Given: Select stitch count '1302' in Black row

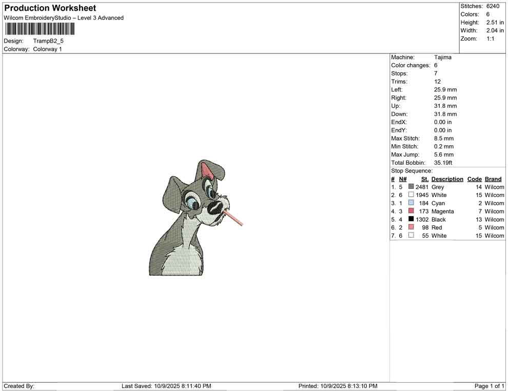Looking at the screenshot, I should click(x=422, y=219).
